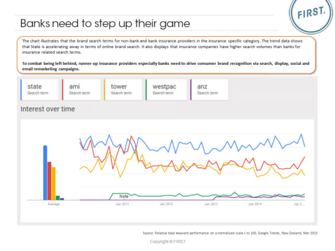This screenshot has width=335, height=251.
Task: Click the Note marker on the chart
Action: (123, 196)
